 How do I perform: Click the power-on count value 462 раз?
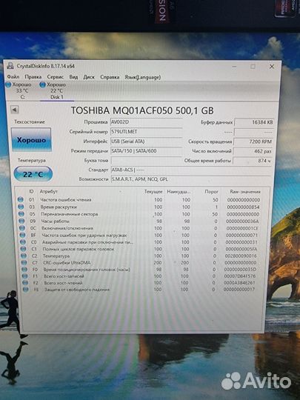pos(253,151)
